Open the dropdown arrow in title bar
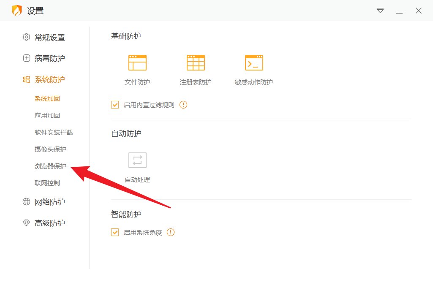This screenshot has width=433, height=285. point(380,11)
